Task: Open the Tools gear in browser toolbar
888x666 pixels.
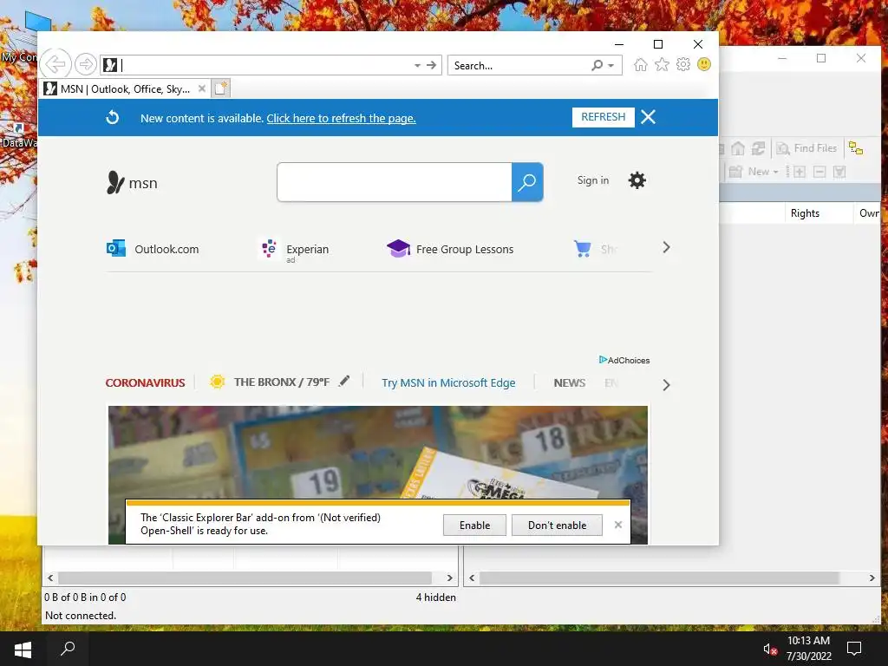Action: [683, 64]
